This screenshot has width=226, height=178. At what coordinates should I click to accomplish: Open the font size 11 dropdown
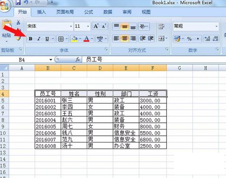point(88,26)
